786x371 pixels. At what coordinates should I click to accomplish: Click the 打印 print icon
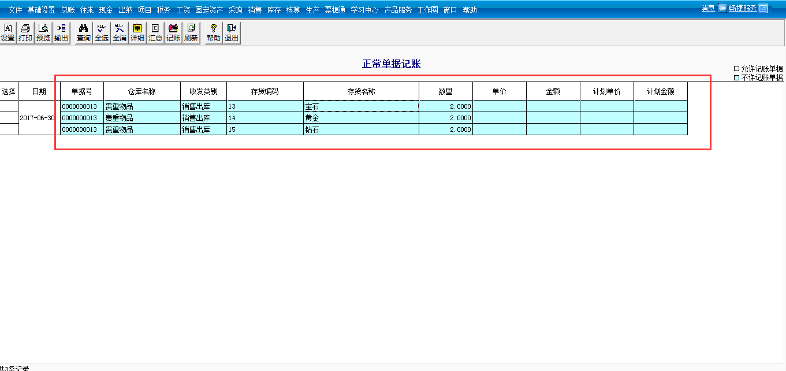25,33
